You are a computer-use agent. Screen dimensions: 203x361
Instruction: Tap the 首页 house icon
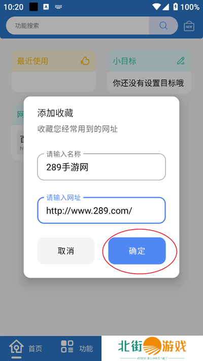pyautogui.click(x=16, y=347)
